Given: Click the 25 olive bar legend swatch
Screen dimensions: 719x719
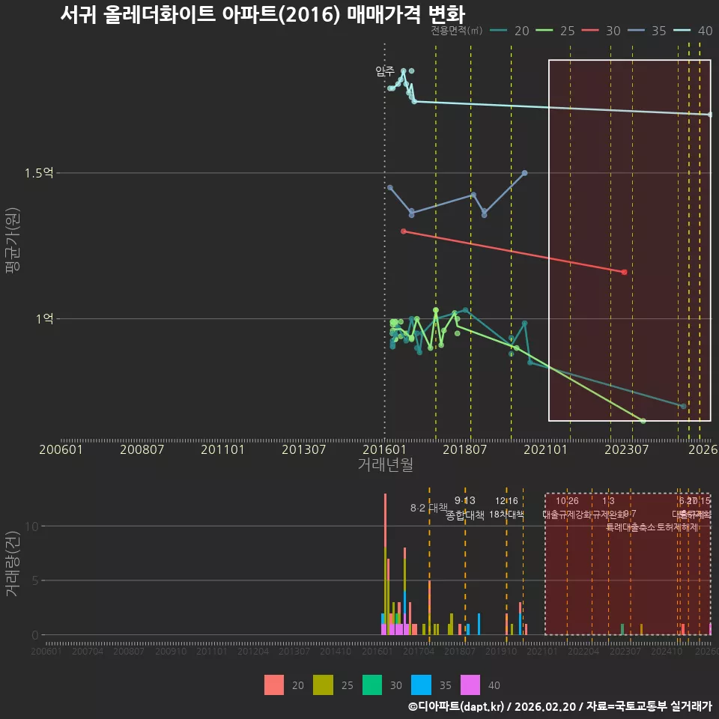Looking at the screenshot, I should coord(323,685).
